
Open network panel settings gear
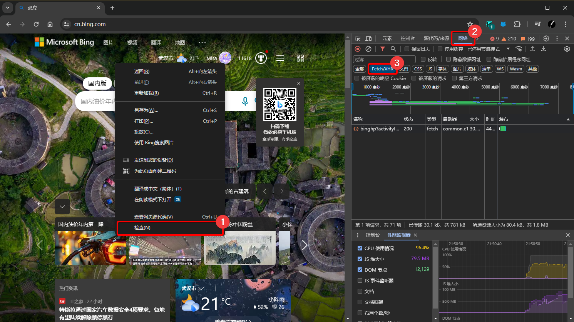tap(567, 49)
